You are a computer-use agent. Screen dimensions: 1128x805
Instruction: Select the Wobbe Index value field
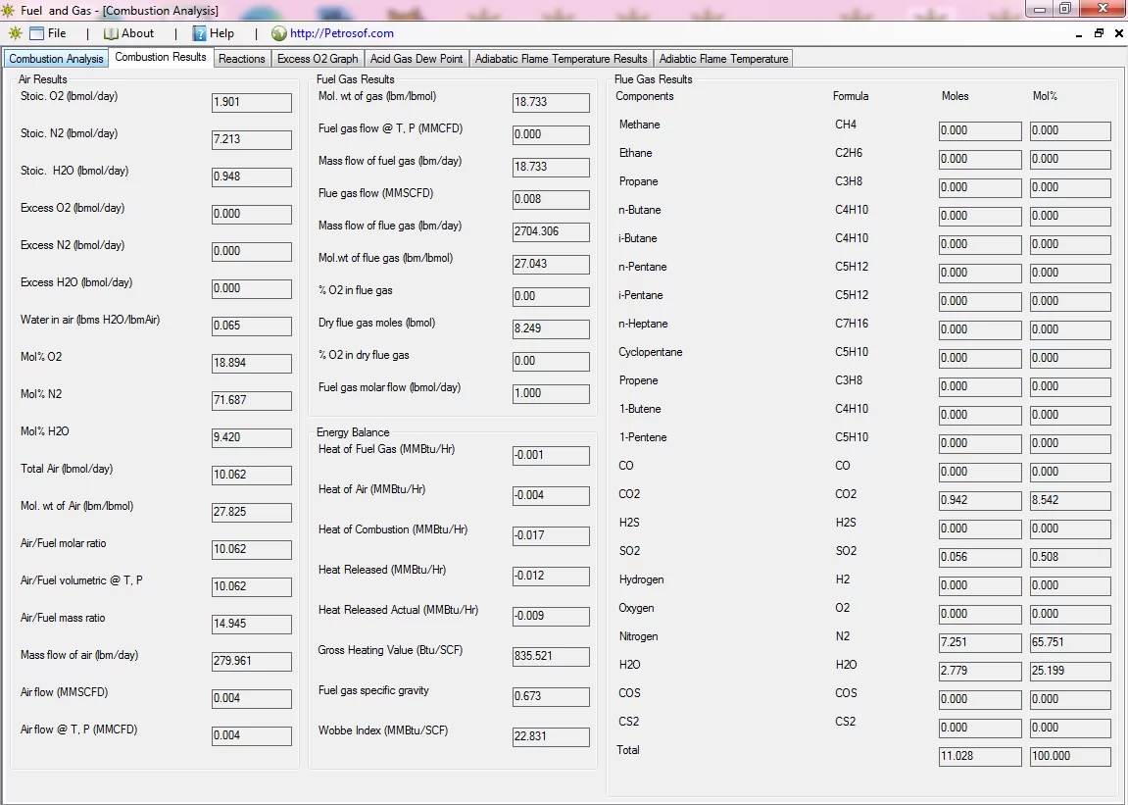pos(550,736)
